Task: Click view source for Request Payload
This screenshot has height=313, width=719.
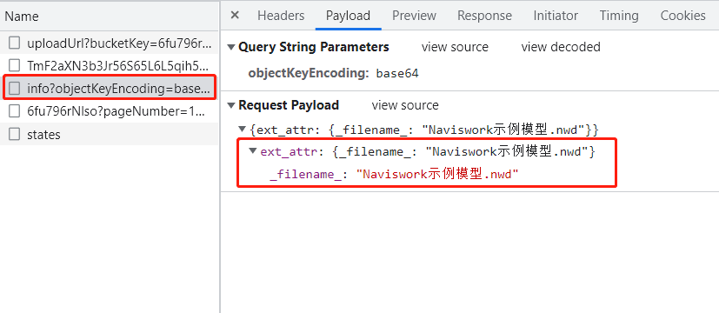Action: 405,105
